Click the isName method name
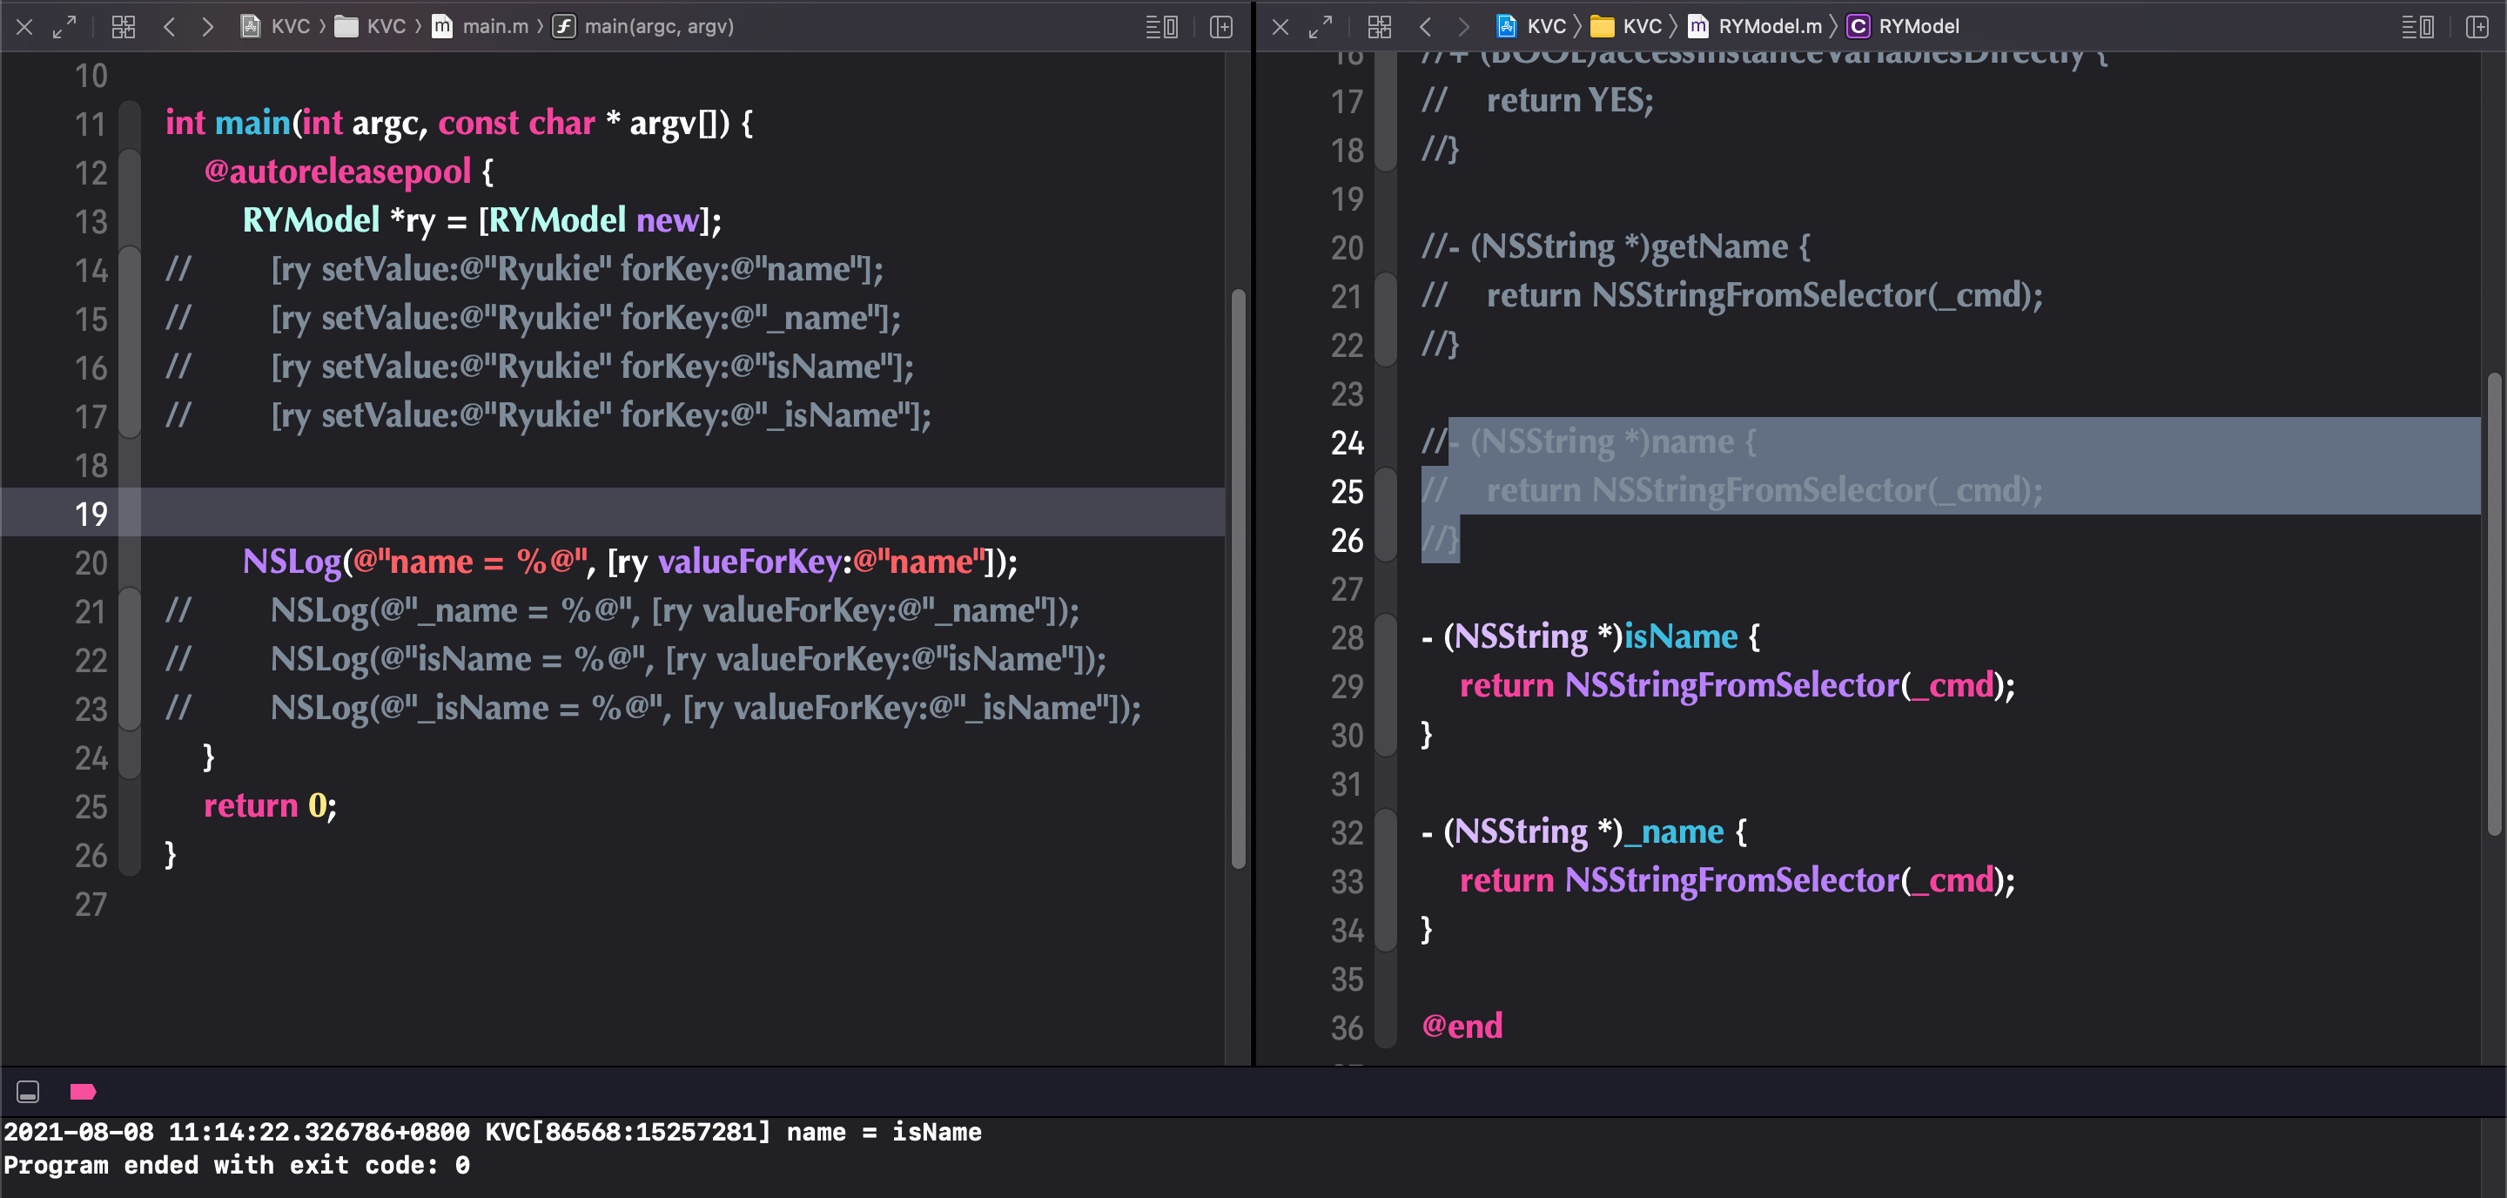Screen dimensions: 2507x1198 pos(1681,636)
